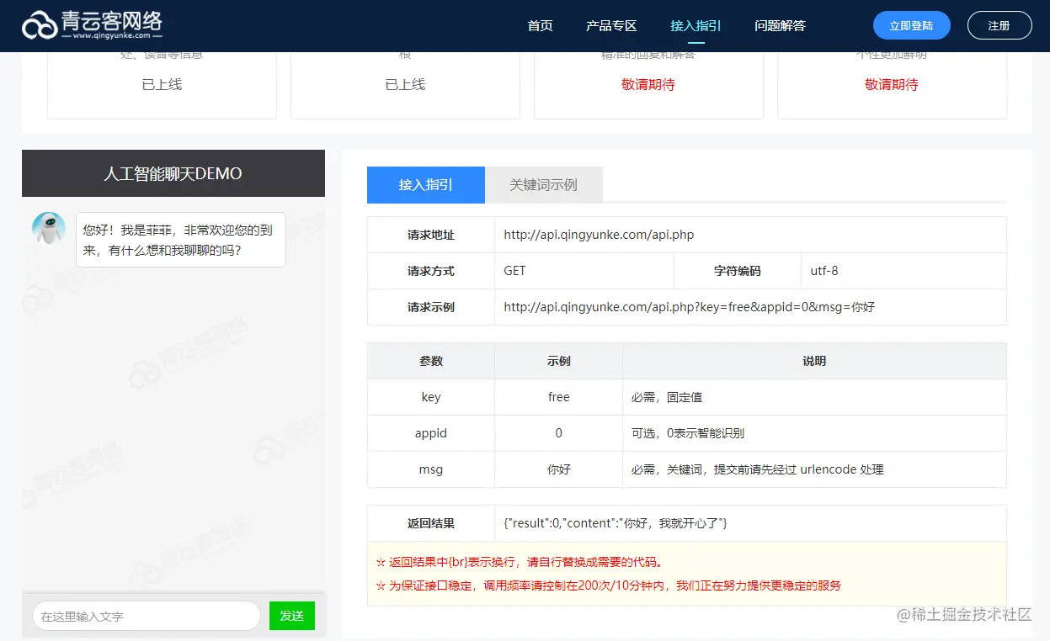Select the utf-8 encoding value

(x=824, y=271)
